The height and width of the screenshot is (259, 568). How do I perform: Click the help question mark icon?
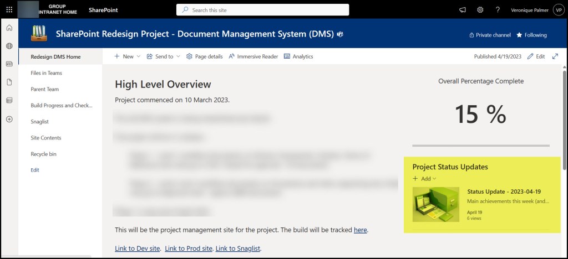(x=498, y=10)
